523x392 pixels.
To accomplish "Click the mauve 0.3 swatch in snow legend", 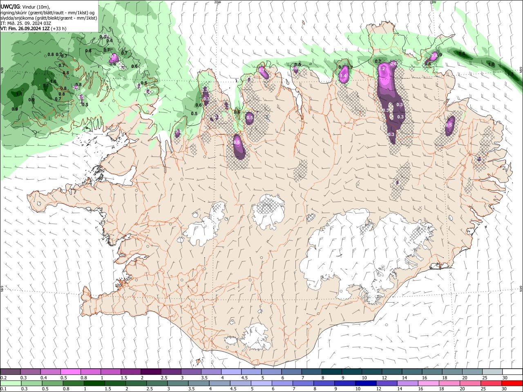I will (31, 372).
